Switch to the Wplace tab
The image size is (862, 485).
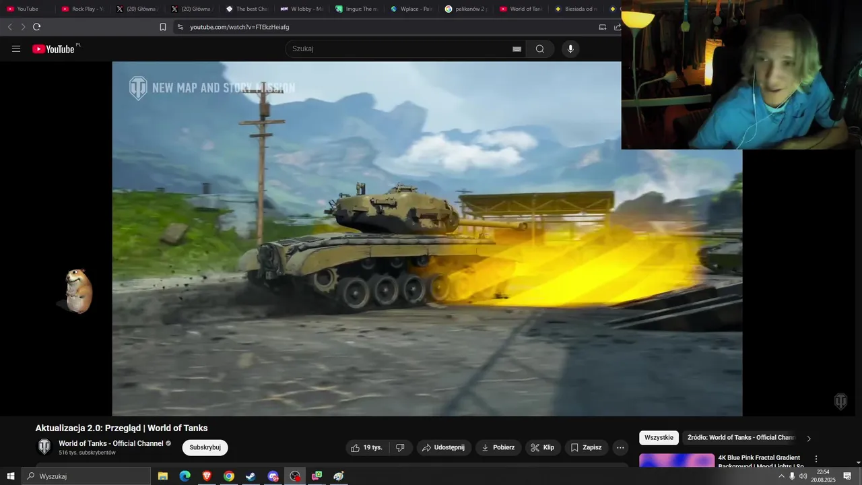(x=411, y=9)
